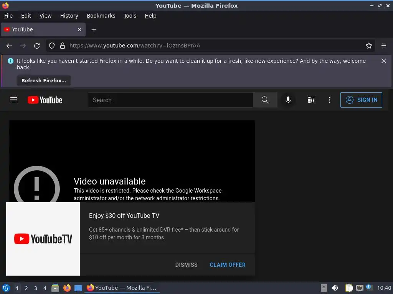This screenshot has height=294, width=393.
Task: Search with your voice microphone
Action: pyautogui.click(x=288, y=100)
